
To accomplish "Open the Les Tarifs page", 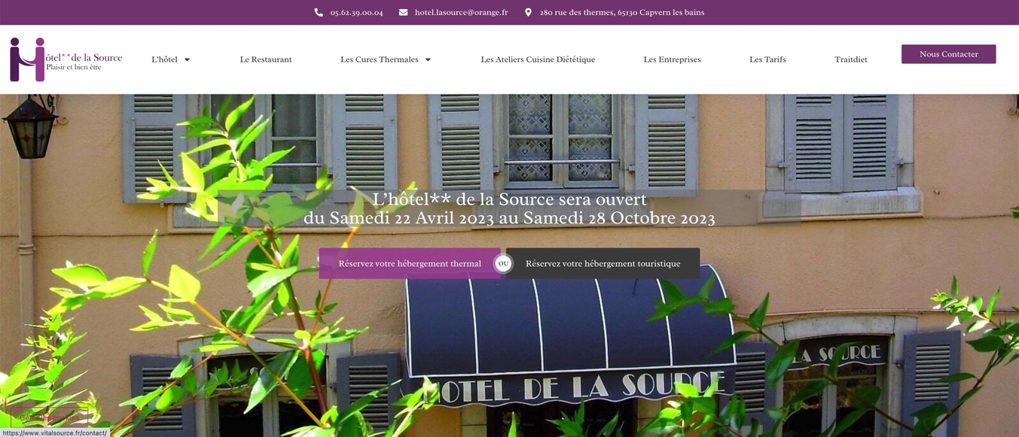I will pyautogui.click(x=767, y=59).
